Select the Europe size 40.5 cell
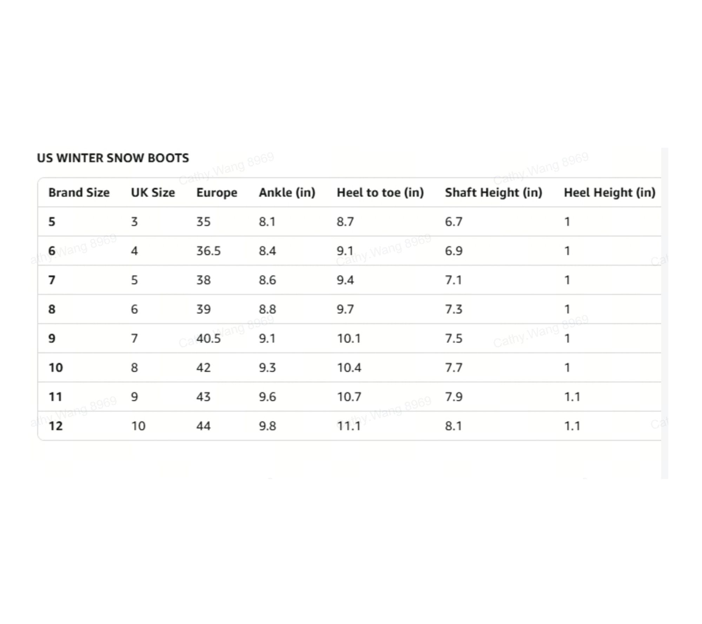 coord(208,339)
